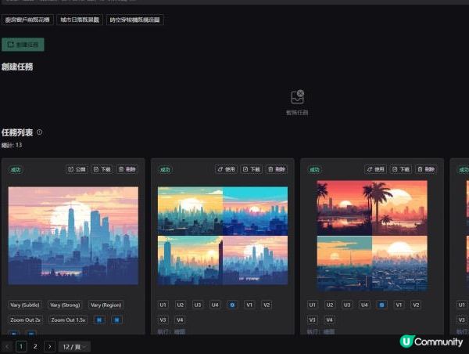469x354 pixels.
Task: Click Vary (Subtle) on the first card
Action: click(x=25, y=305)
